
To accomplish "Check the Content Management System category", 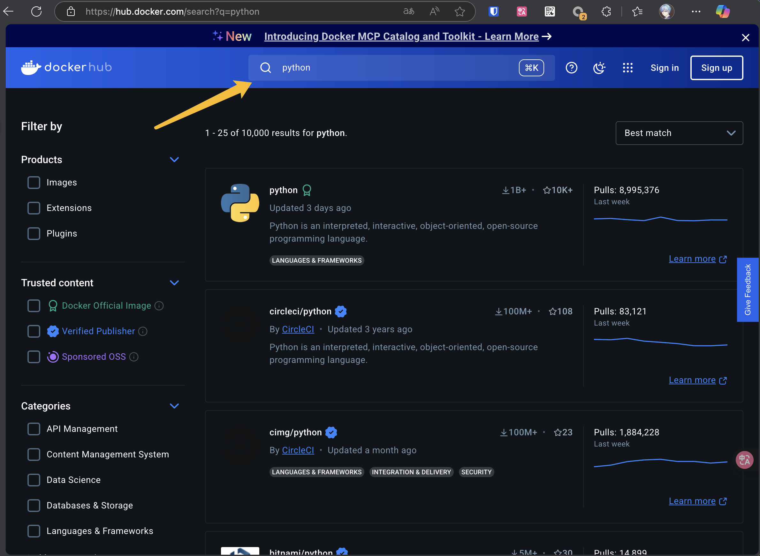I will (34, 455).
